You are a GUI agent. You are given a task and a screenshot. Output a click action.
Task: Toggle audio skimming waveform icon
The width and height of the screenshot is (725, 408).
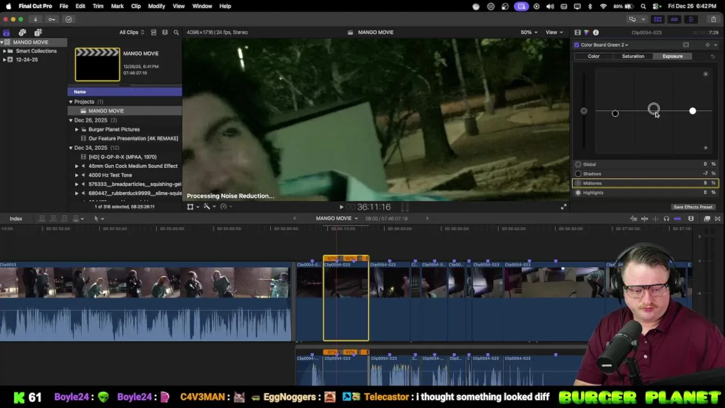[x=655, y=219]
